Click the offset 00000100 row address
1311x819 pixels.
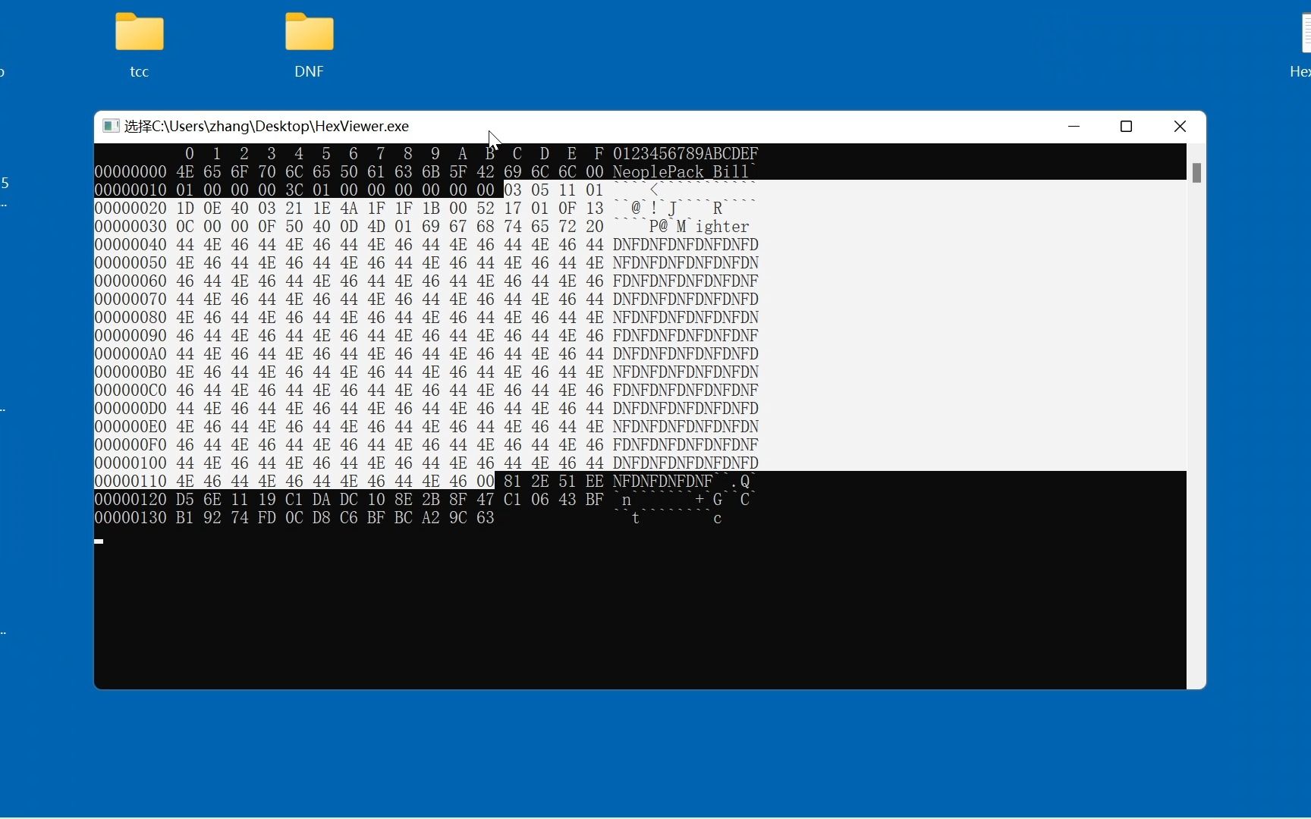click(x=130, y=463)
